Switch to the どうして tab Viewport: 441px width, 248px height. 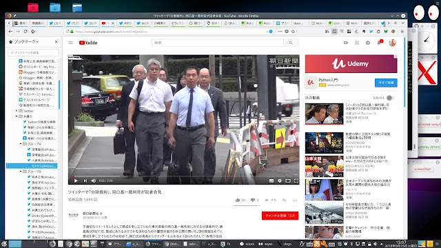[x=178, y=23]
